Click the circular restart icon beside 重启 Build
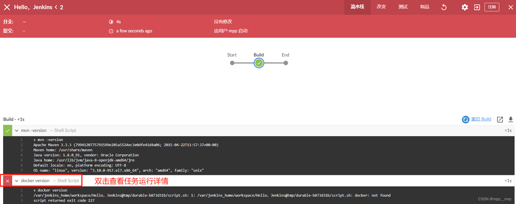The height and width of the screenshot is (204, 516). [466, 119]
